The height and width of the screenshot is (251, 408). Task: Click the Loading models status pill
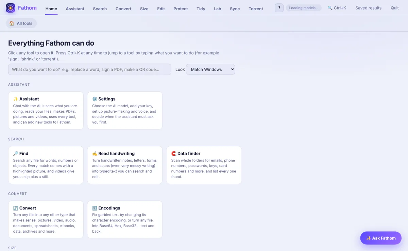click(x=304, y=8)
